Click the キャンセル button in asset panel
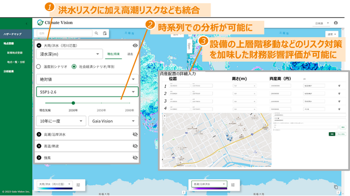Image resolution: width=350 pixels, height=196 pixels. [341, 134]
